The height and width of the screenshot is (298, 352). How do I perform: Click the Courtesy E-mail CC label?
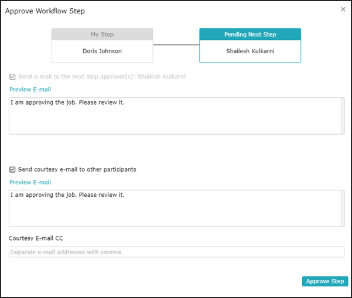[36, 238]
